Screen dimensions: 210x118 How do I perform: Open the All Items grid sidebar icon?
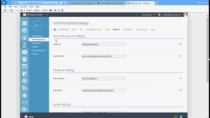(x=25, y=23)
